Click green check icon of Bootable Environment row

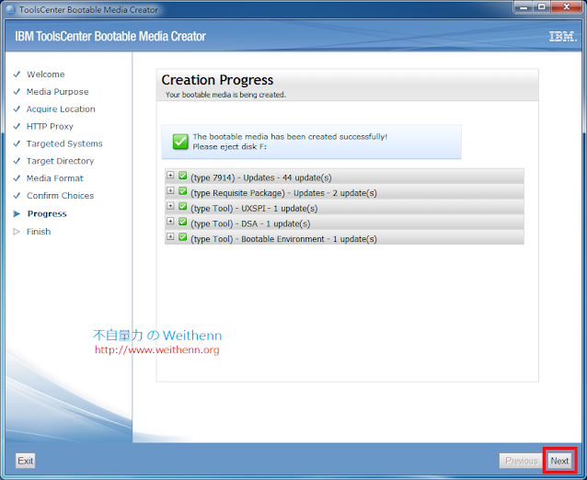point(183,237)
